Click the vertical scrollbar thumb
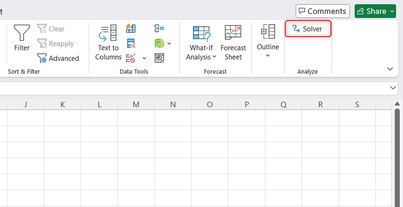This screenshot has width=403, height=207. [397, 158]
